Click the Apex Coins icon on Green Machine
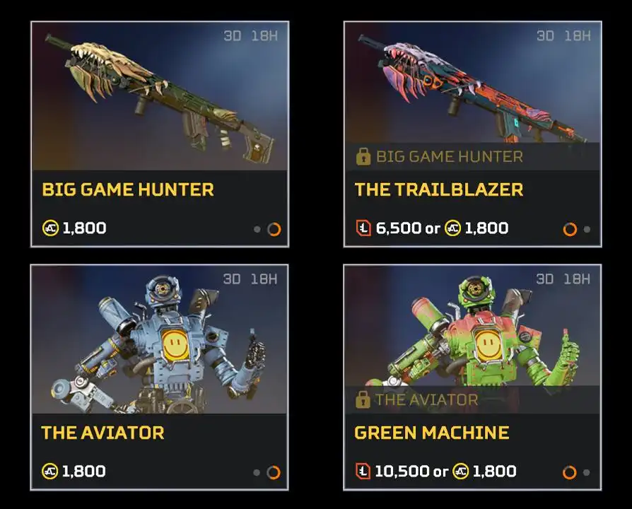 point(461,471)
